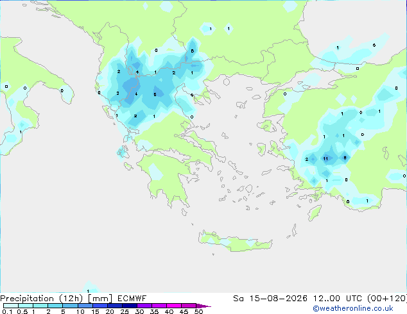Screen dimensions: 407x314
Task: Click the 'Precipitation (12h)' title text
Action: click(x=42, y=299)
